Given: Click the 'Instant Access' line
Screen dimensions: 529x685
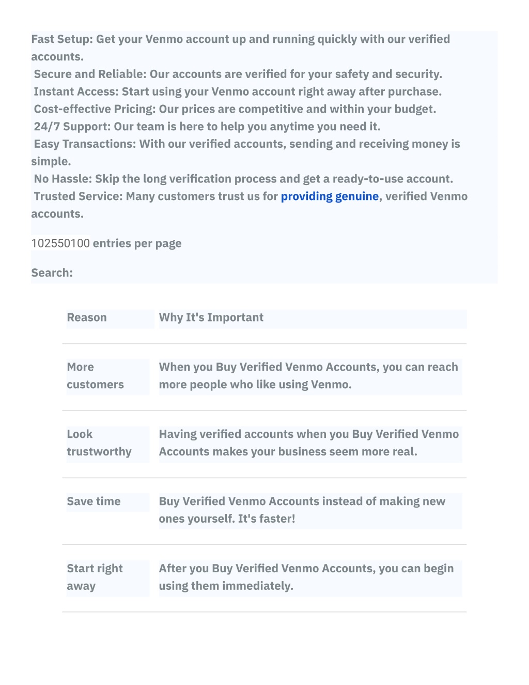Looking at the screenshot, I should (238, 92).
